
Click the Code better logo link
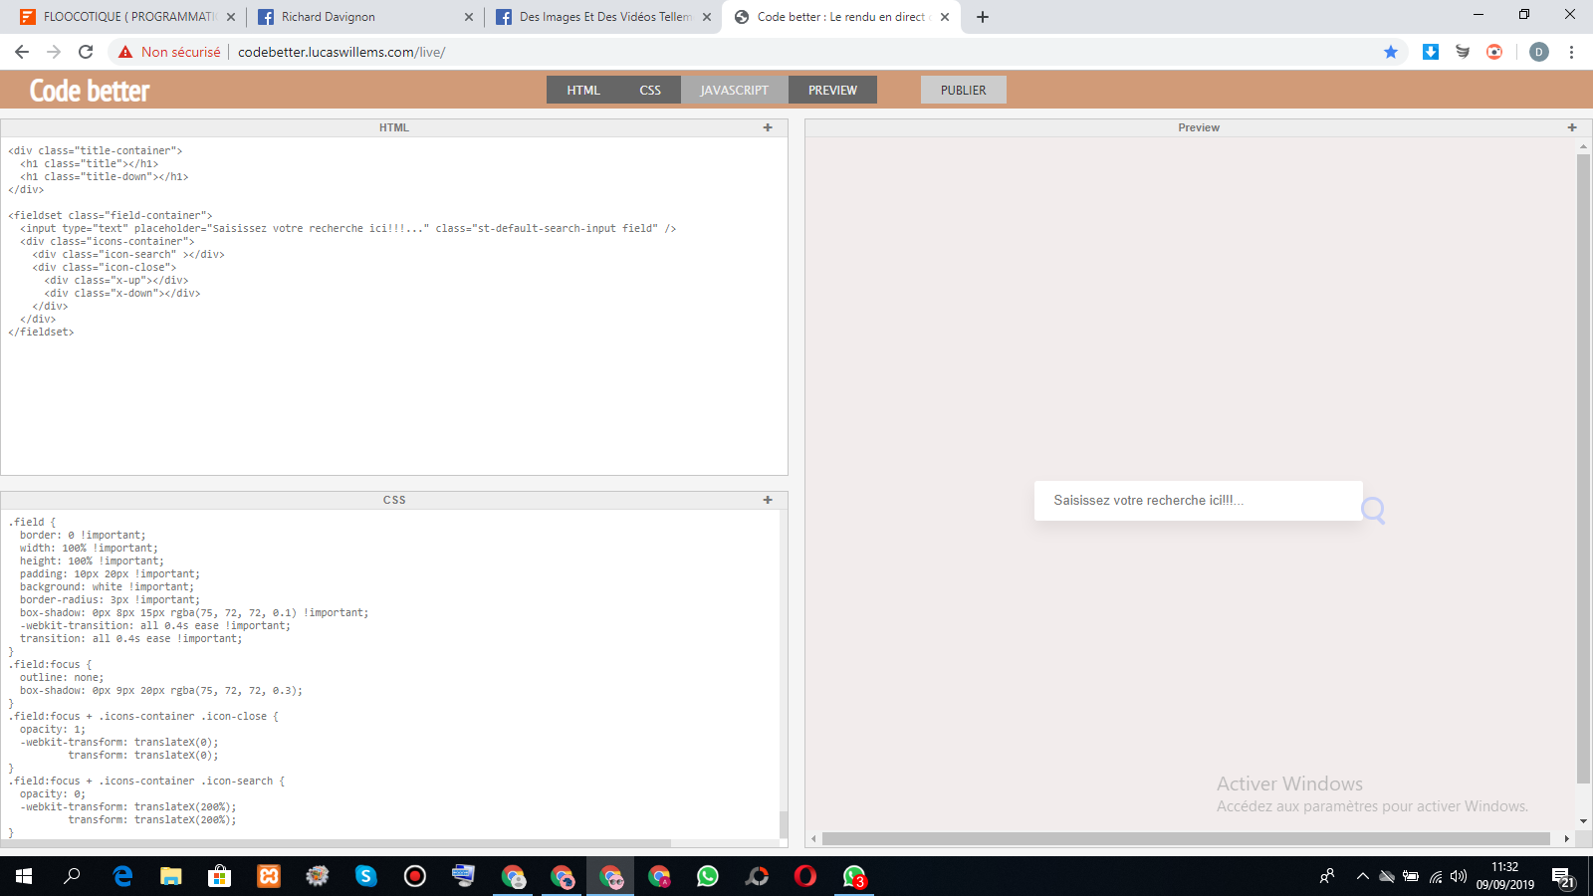[x=90, y=91]
